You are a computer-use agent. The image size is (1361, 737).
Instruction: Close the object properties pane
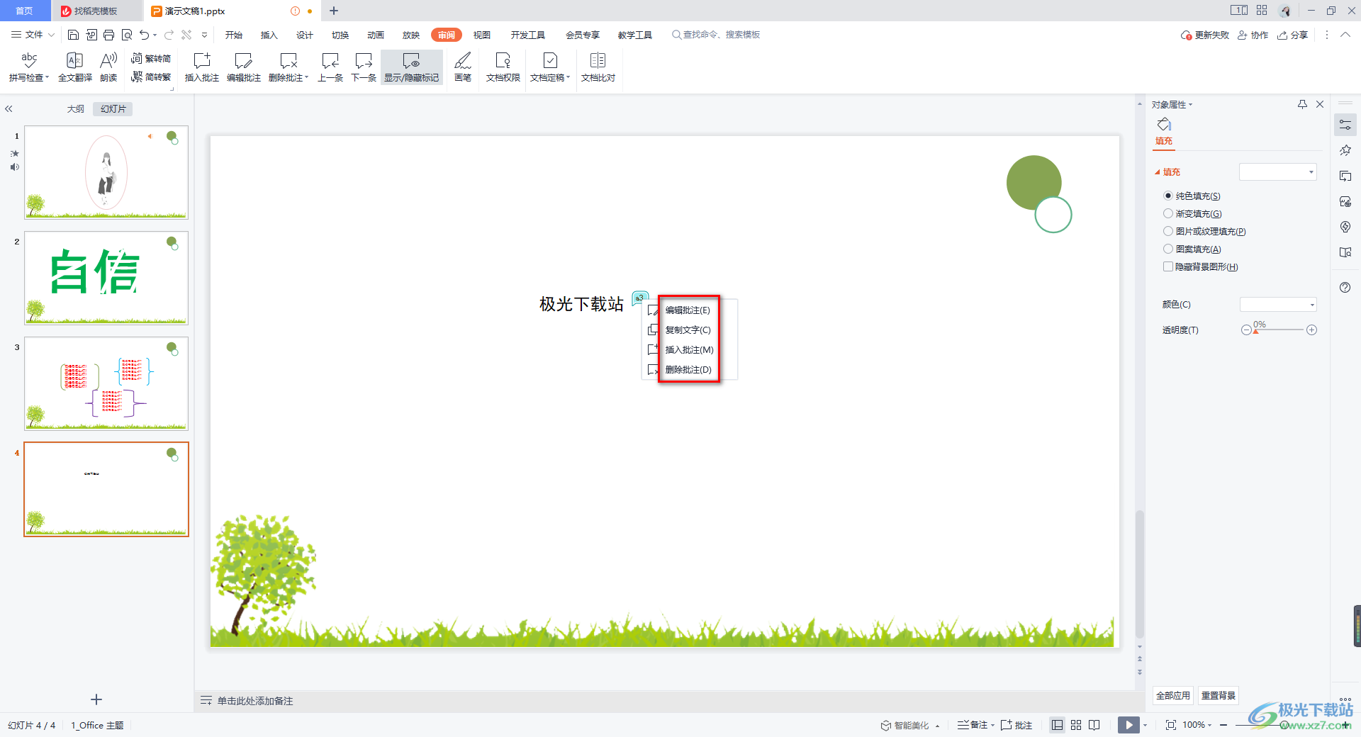1320,104
